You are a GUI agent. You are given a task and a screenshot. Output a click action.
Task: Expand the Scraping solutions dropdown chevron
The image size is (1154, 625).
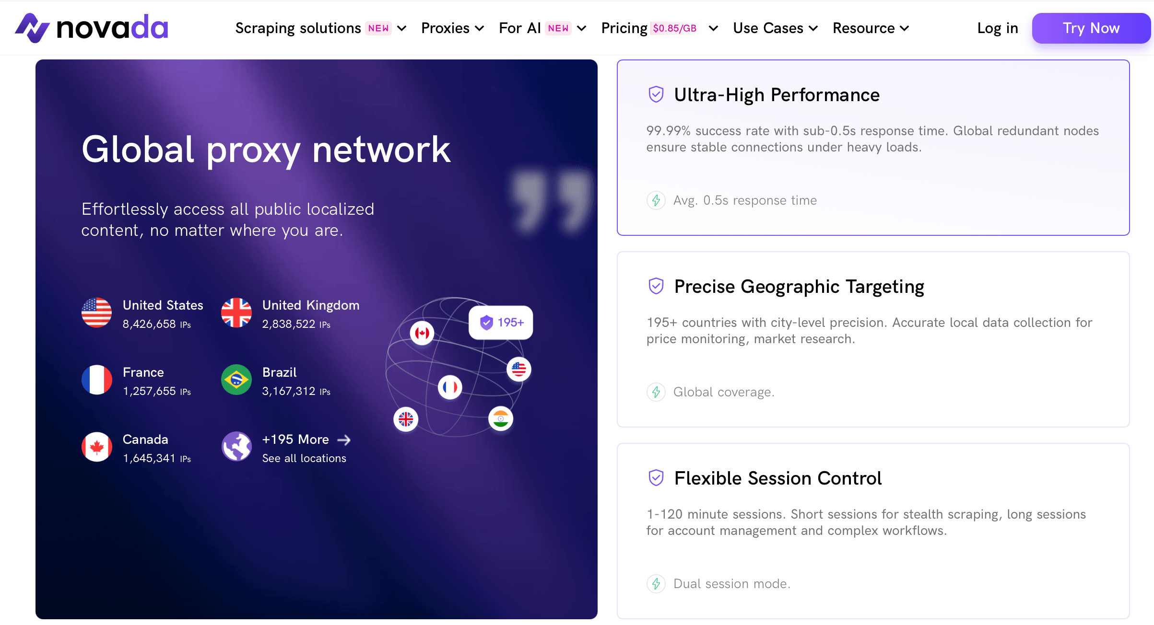tap(402, 28)
